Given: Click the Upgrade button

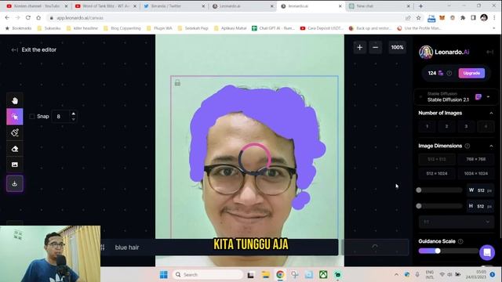Looking at the screenshot, I should (x=471, y=73).
